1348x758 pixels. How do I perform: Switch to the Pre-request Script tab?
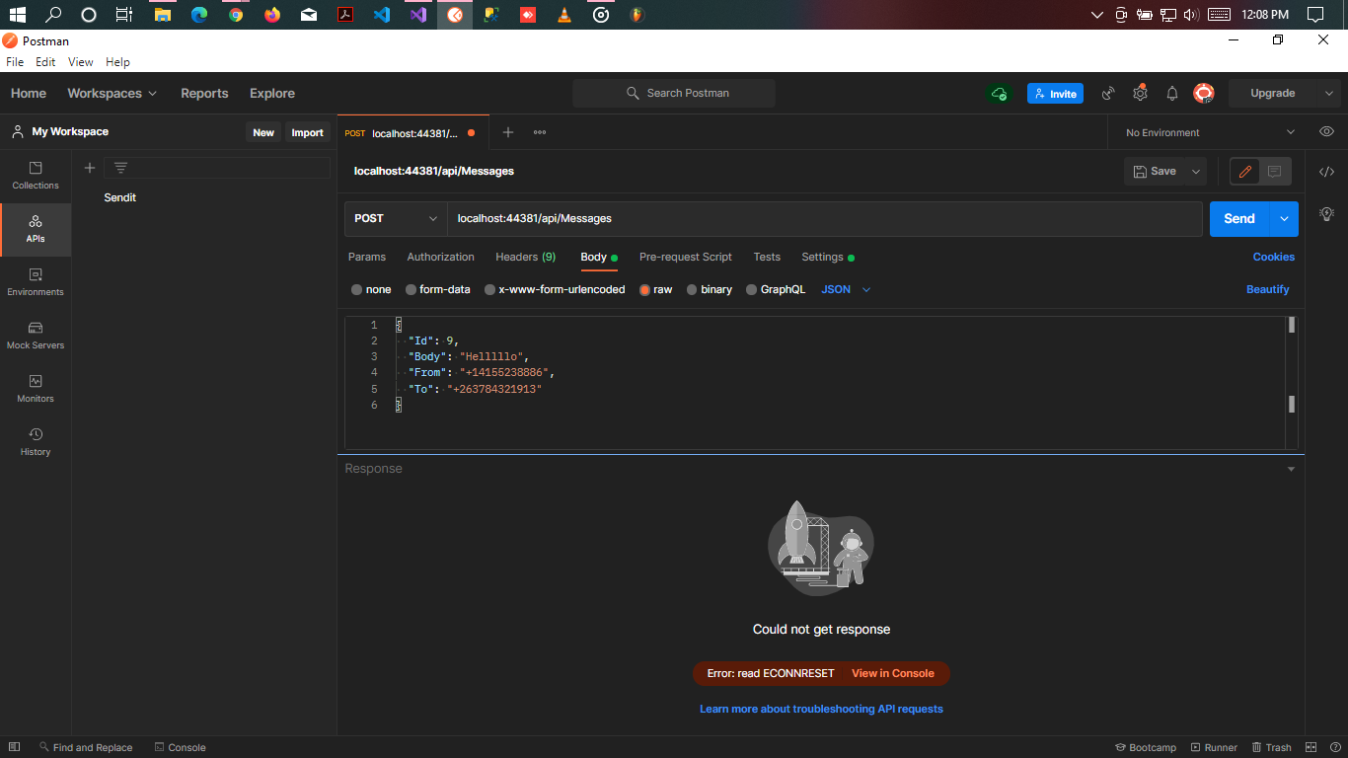click(x=685, y=257)
